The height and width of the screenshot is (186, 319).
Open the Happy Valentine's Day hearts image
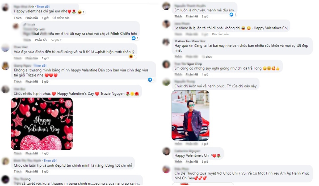pyautogui.click(x=42, y=124)
